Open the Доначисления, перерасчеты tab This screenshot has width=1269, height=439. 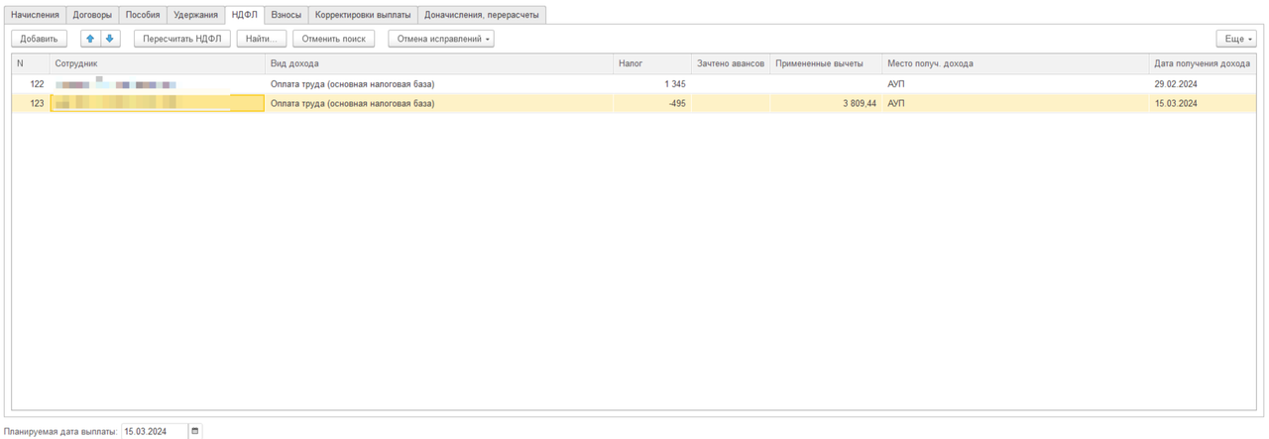(482, 15)
